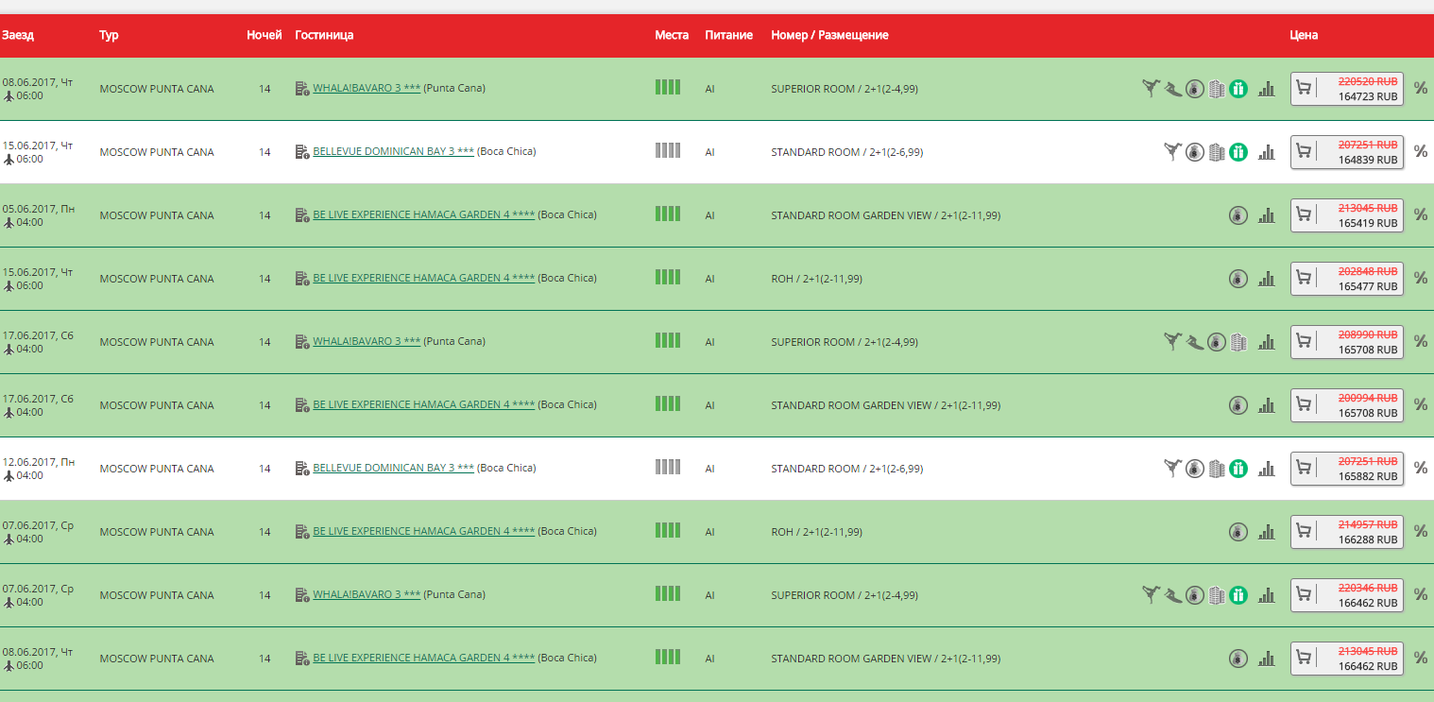Click the percent icon beside 166288 RUB
The width and height of the screenshot is (1434, 702).
pyautogui.click(x=1421, y=531)
